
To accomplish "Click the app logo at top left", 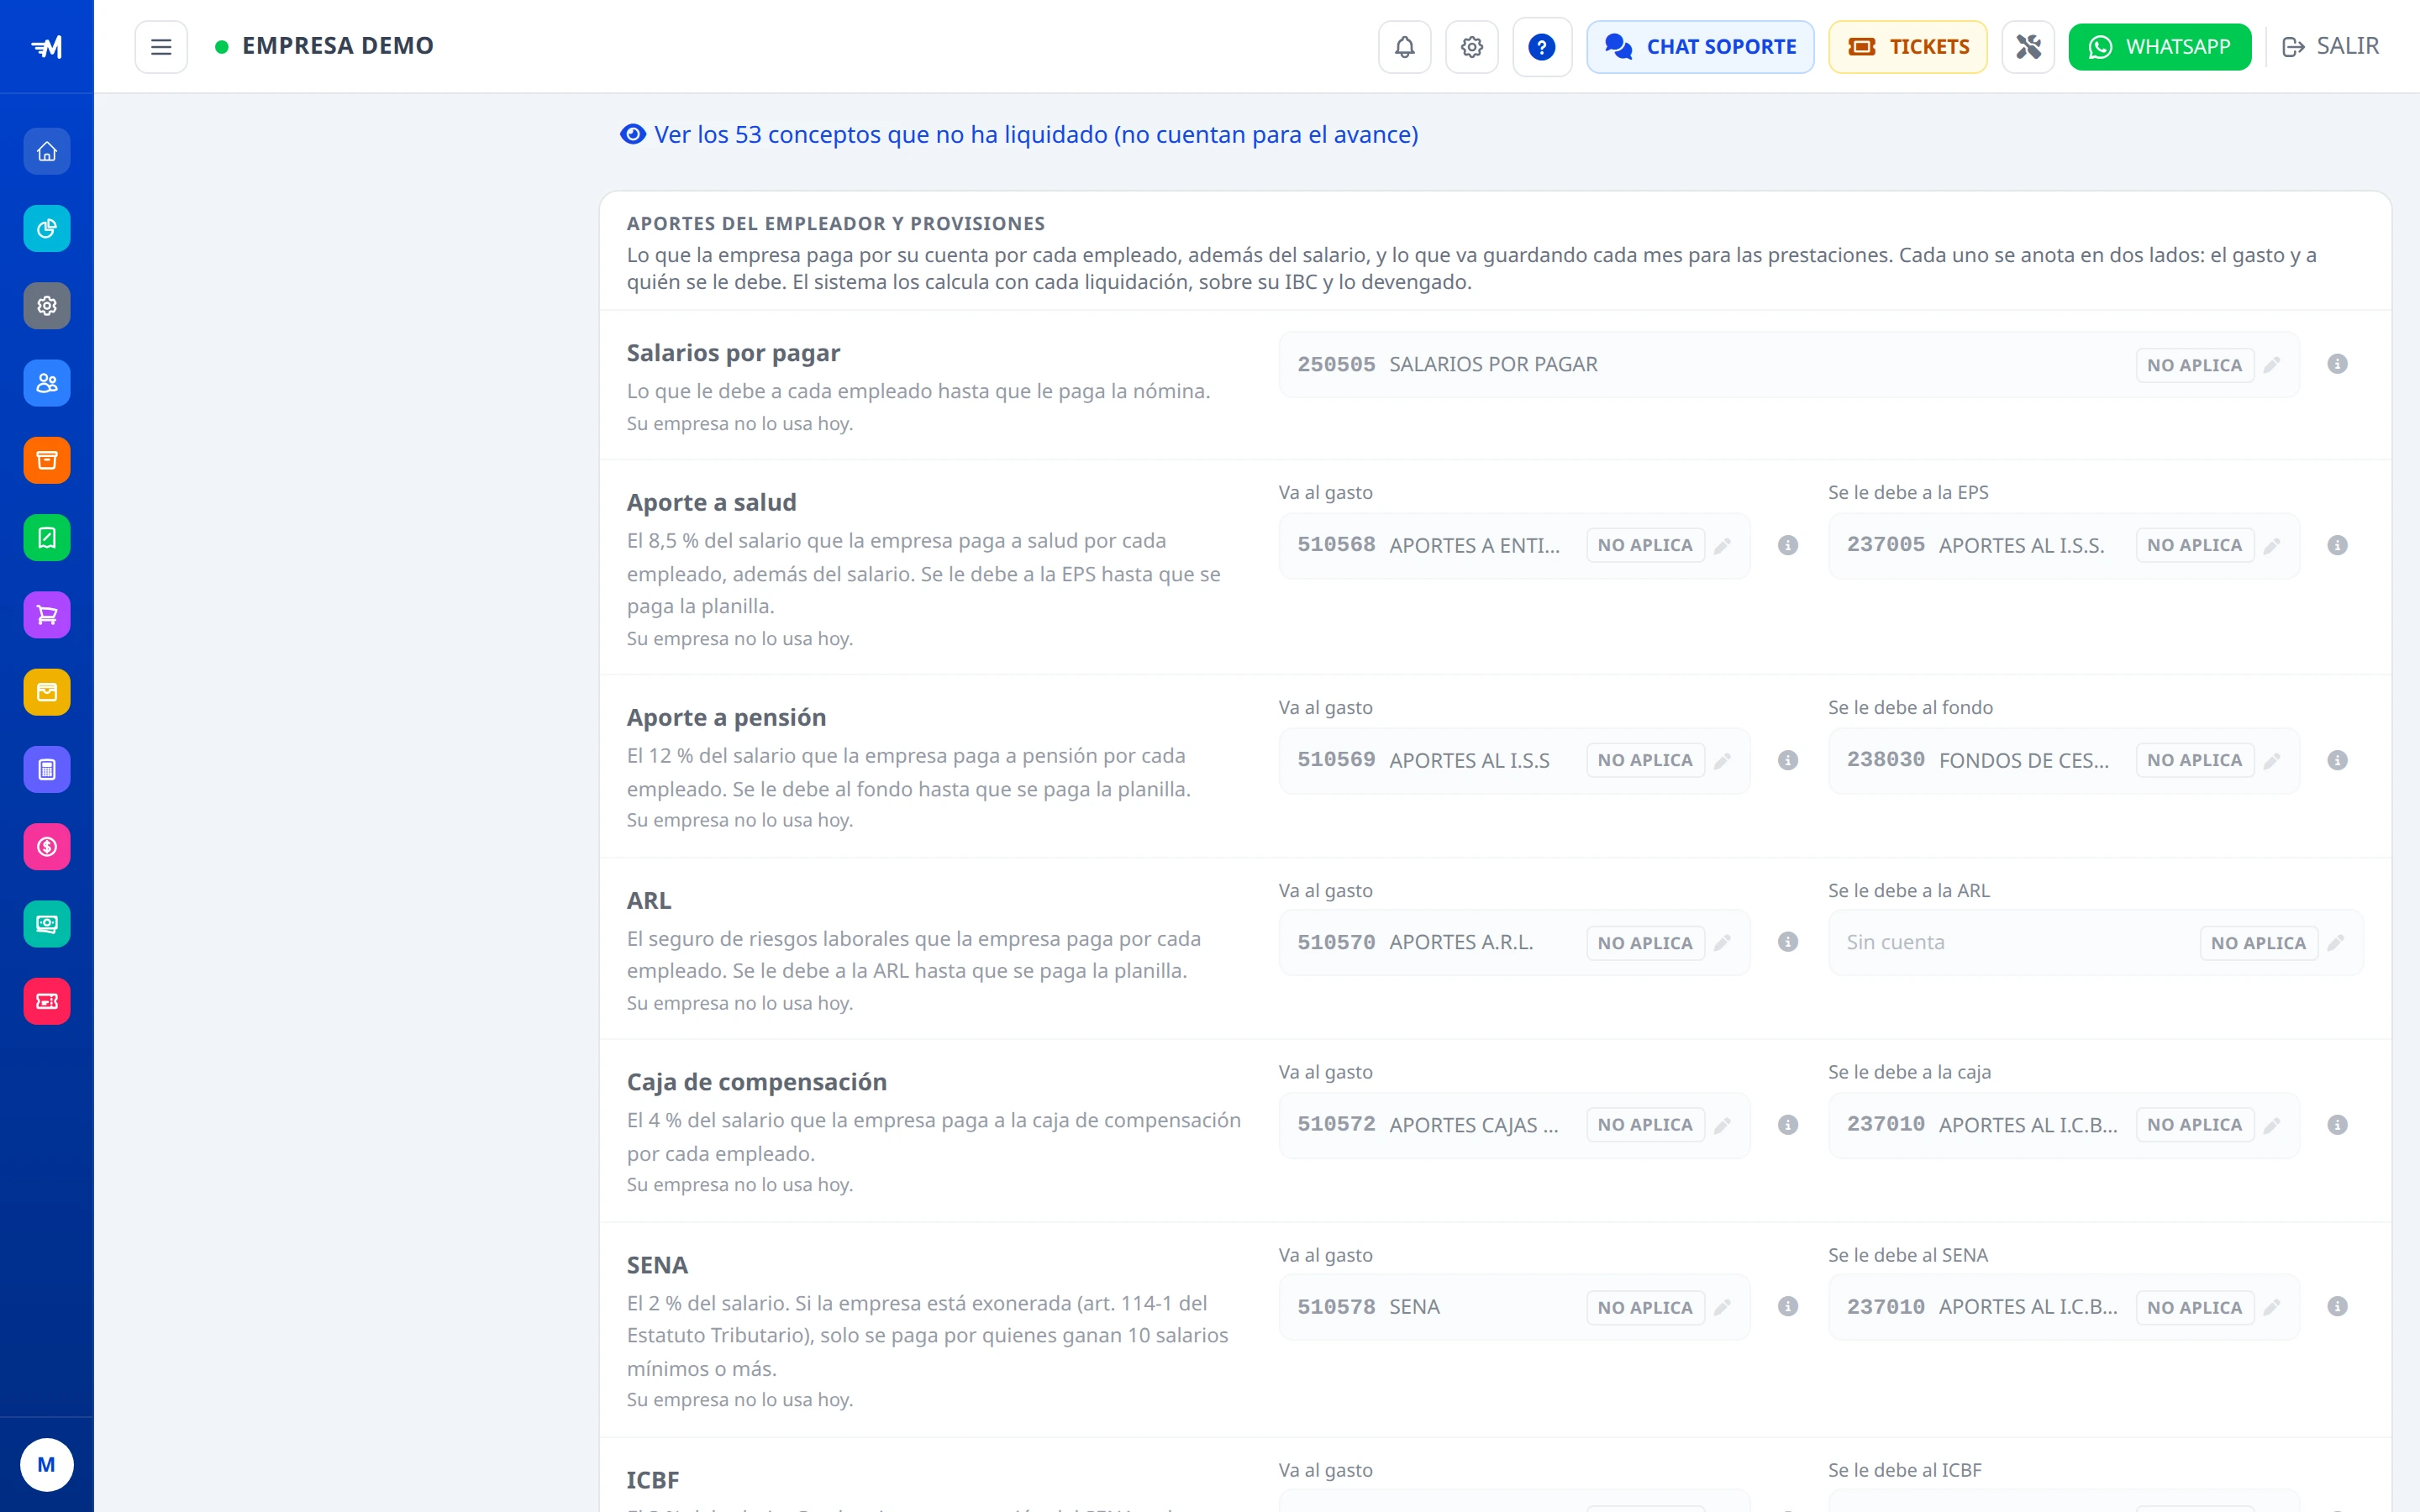I will pyautogui.click(x=47, y=47).
